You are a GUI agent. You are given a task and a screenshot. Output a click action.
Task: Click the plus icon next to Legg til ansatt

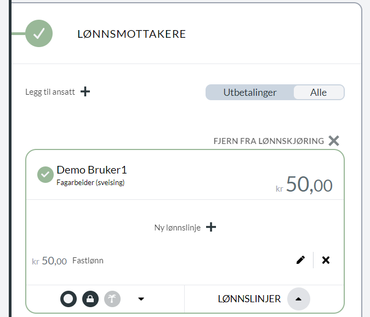[85, 91]
